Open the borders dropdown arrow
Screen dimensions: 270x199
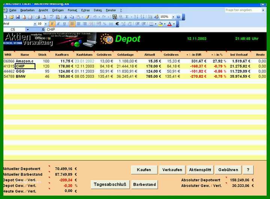pyautogui.click(x=156, y=24)
